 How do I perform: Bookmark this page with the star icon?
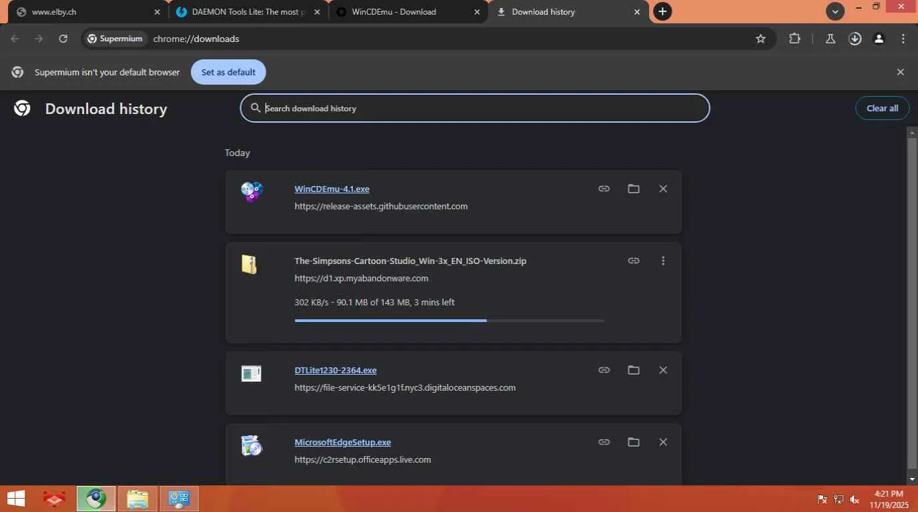pyautogui.click(x=761, y=39)
